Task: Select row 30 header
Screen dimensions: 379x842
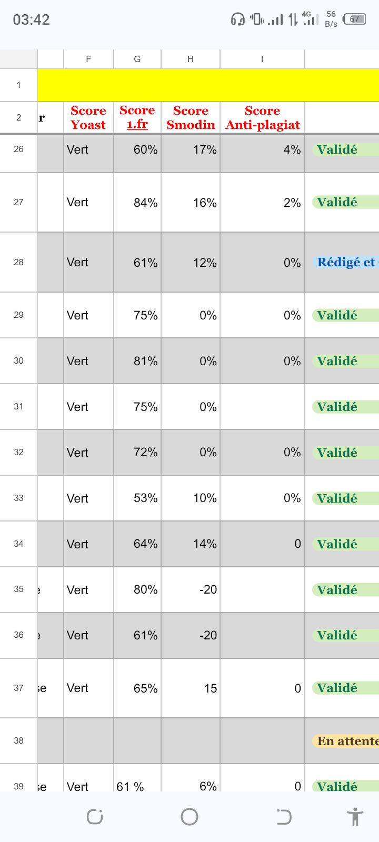Action: tap(19, 360)
